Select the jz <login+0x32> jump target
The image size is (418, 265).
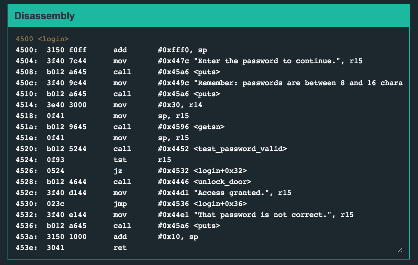pos(220,171)
